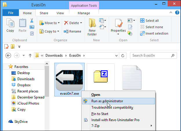
Task: Select the evasi0n7.exe file thumbnail
Action: [69, 79]
